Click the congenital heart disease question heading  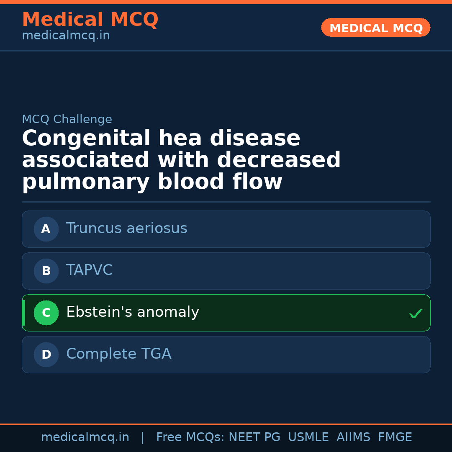tap(181, 160)
